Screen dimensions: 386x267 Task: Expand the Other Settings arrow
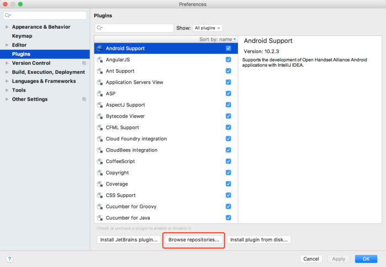(x=7, y=99)
